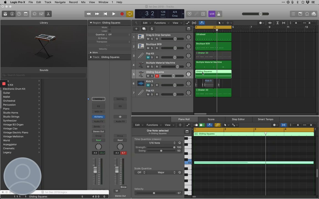319x199 pixels.
Task: Unmute the Kick 5 track
Action: coord(148,85)
